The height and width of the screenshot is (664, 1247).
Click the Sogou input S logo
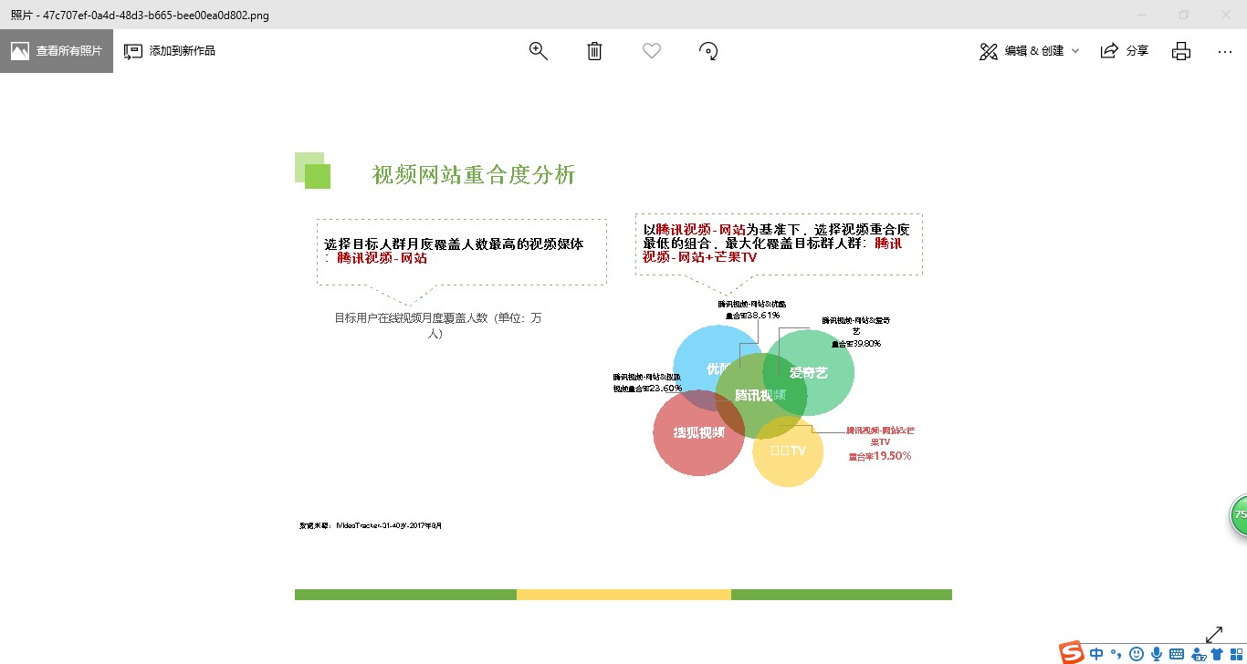coord(1072,653)
